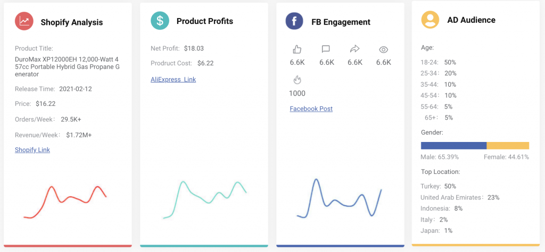The image size is (545, 252).
Task: Click the teal dollar Product Profits icon
Action: [x=160, y=21]
